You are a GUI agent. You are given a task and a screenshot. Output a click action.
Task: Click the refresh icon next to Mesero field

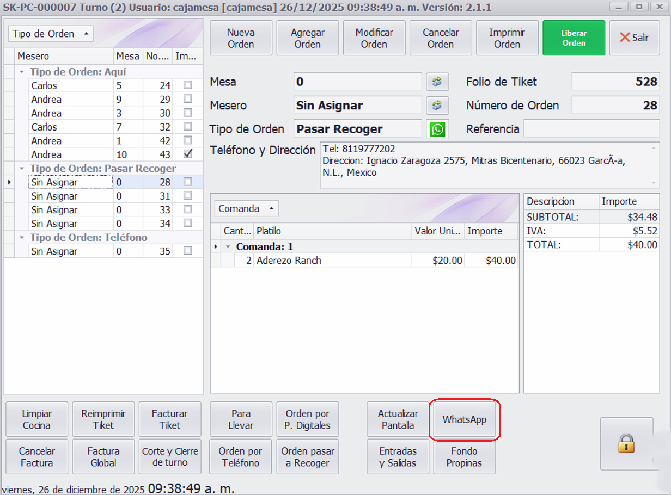coord(437,106)
